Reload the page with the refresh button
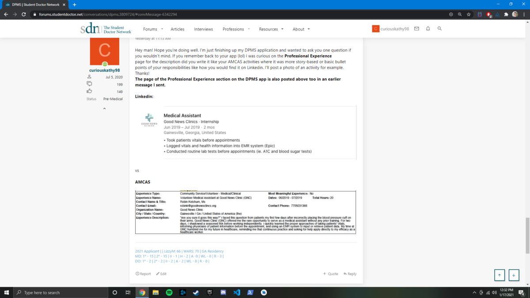This screenshot has width=530, height=298. (24, 14)
